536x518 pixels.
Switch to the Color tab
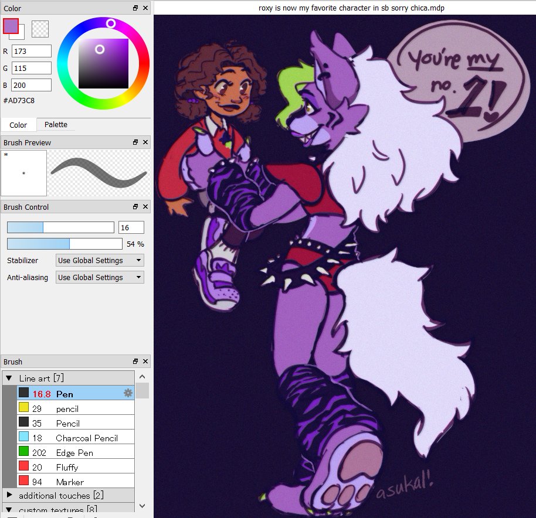point(18,125)
